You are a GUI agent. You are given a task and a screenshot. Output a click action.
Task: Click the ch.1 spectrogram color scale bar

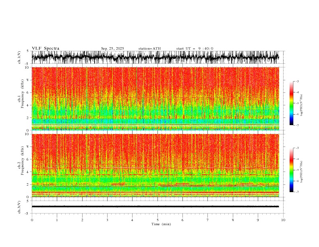pos(291,103)
